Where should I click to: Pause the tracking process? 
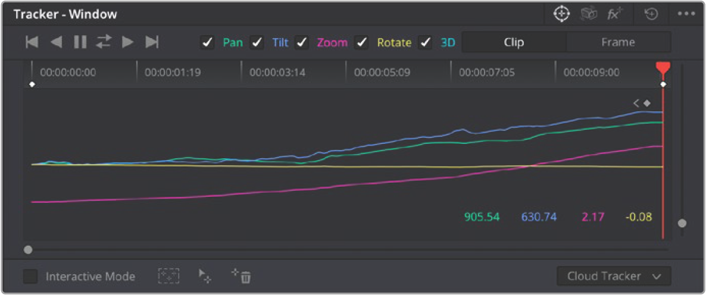[x=80, y=42]
